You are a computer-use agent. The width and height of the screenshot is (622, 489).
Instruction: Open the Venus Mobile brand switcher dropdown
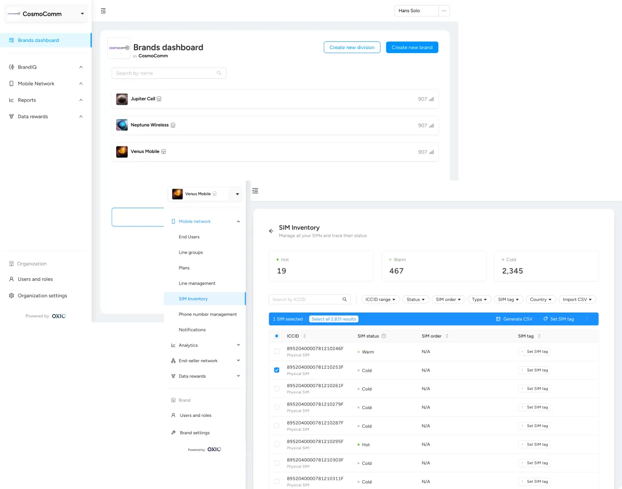click(x=237, y=194)
